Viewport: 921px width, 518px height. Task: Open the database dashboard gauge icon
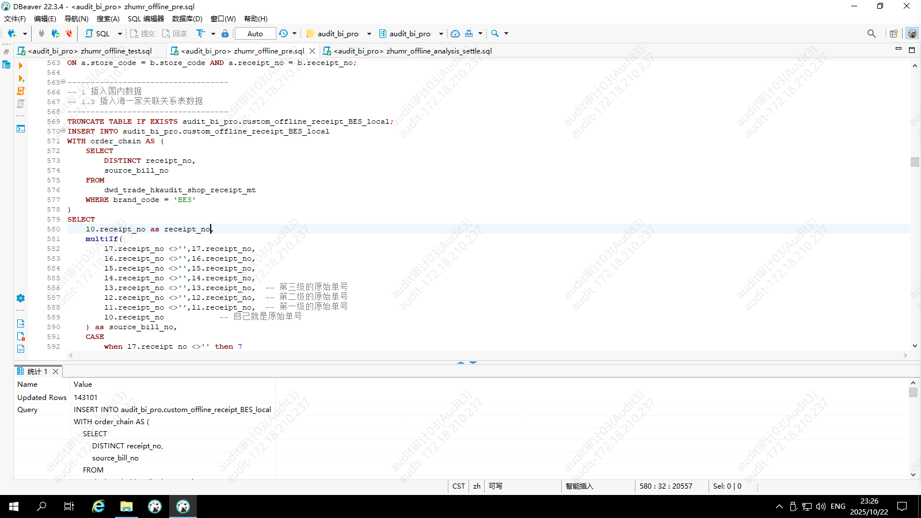[455, 33]
